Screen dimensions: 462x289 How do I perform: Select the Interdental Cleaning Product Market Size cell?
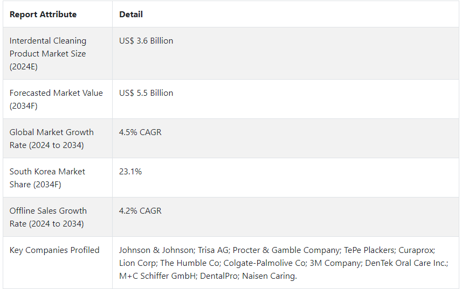pos(58,53)
